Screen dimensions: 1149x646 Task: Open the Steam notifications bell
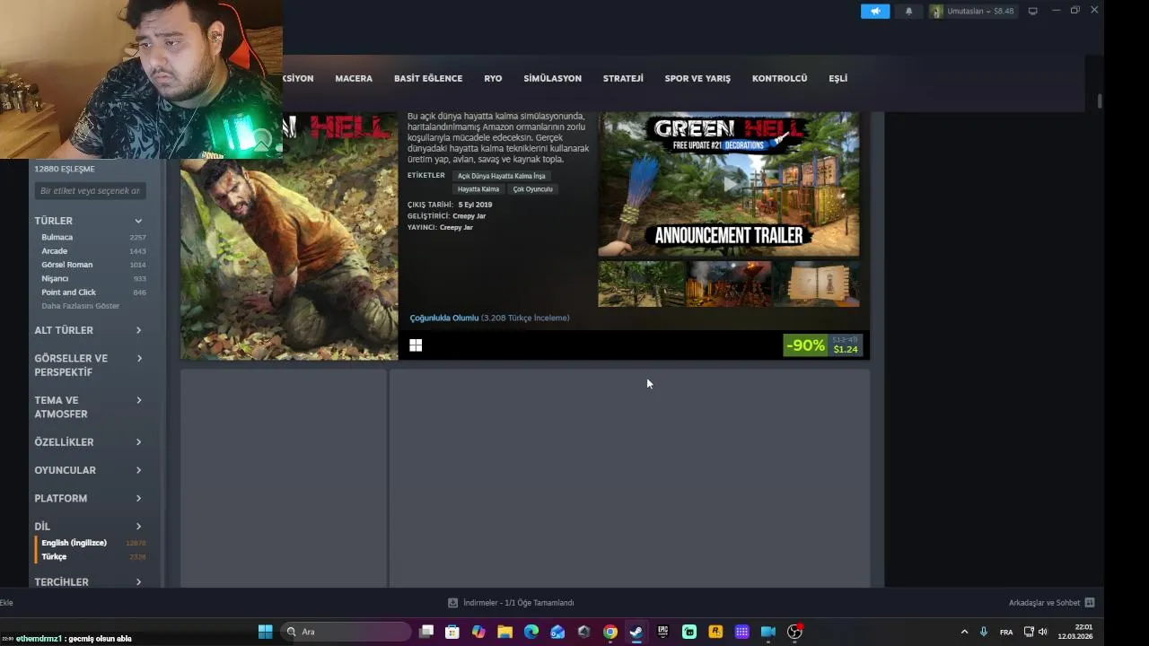coord(908,11)
